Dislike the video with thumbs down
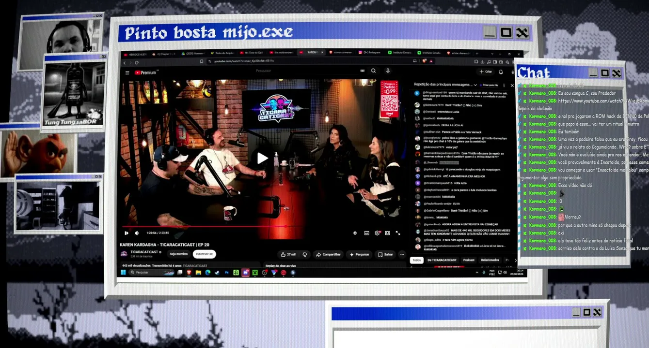The width and height of the screenshot is (649, 348). tap(305, 254)
